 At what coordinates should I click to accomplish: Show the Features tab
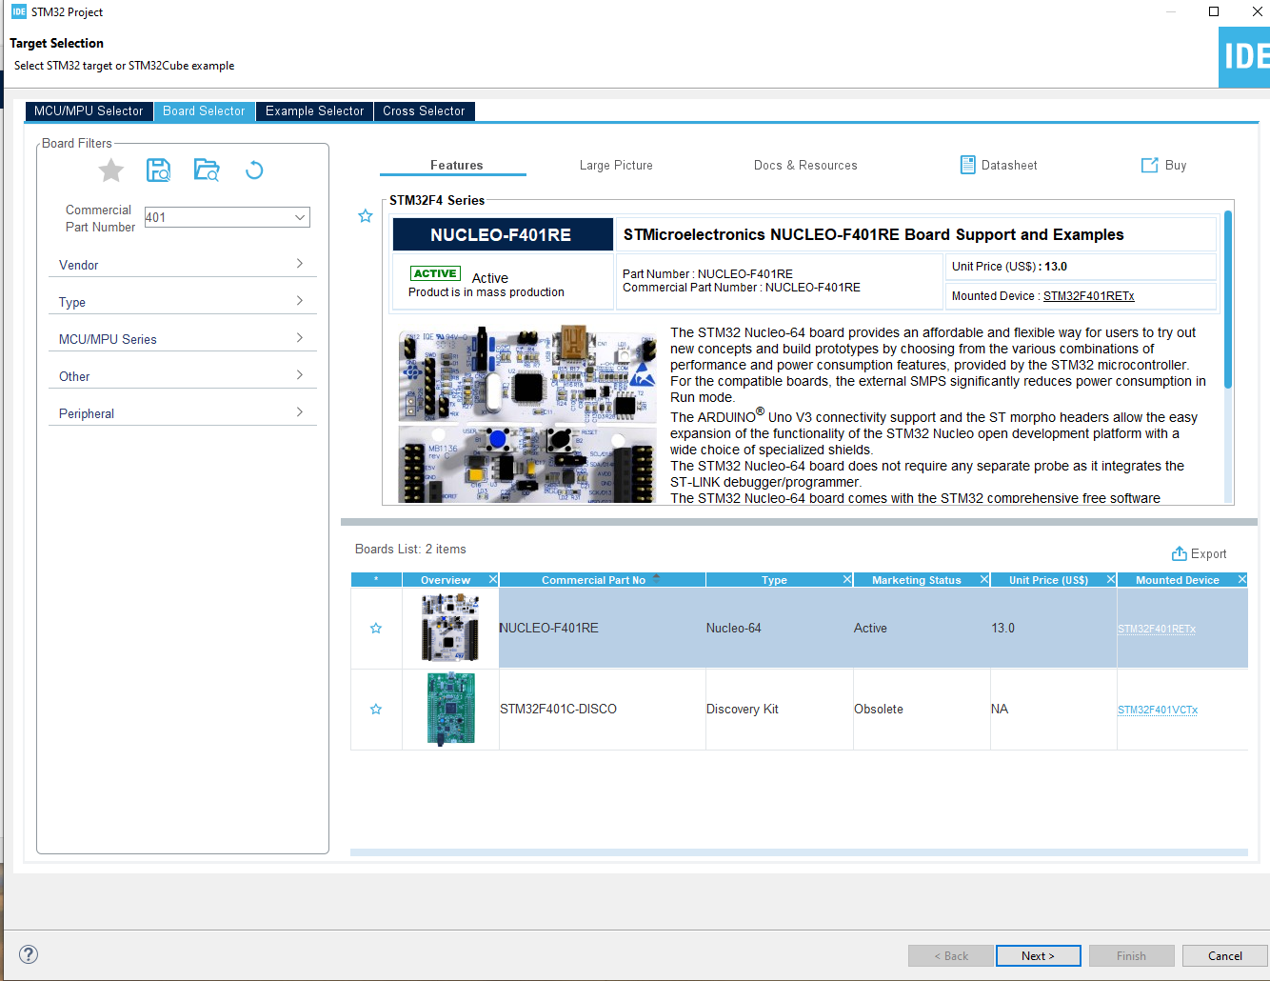click(456, 165)
